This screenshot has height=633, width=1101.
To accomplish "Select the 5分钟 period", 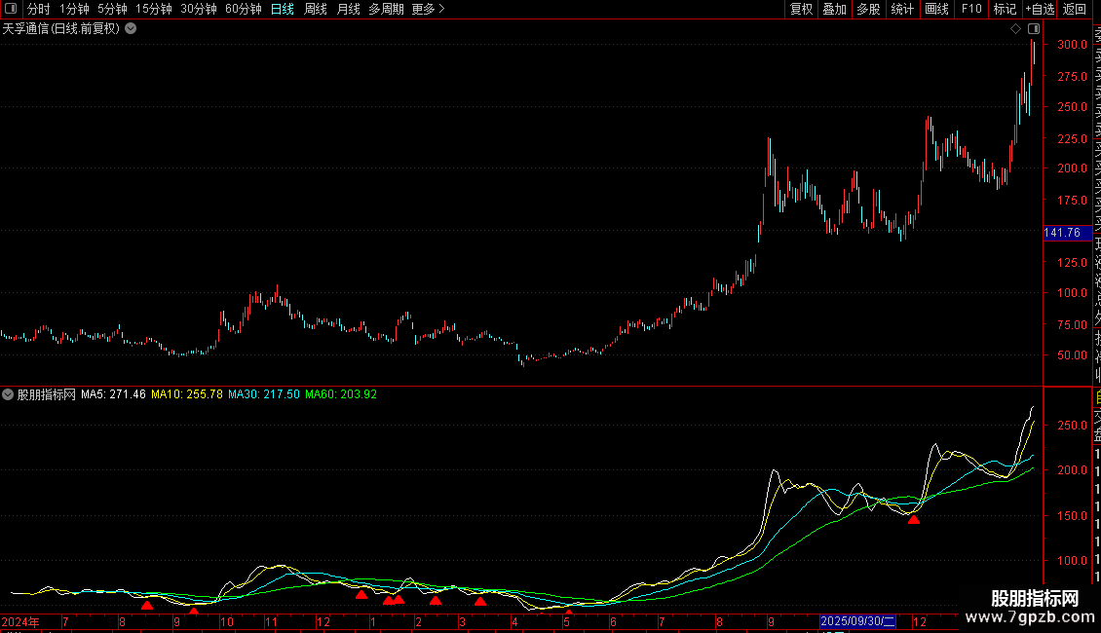I will (x=112, y=9).
